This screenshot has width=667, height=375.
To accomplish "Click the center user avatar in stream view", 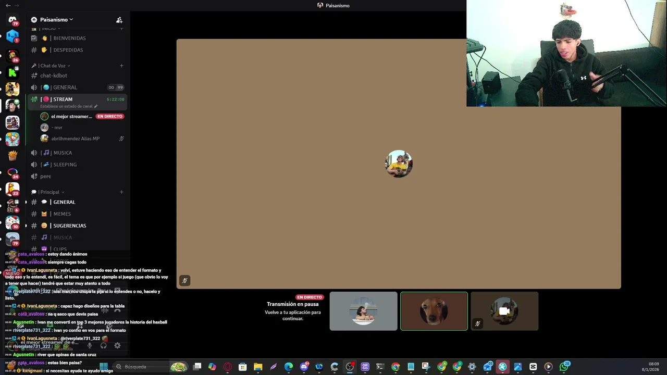I will (399, 164).
